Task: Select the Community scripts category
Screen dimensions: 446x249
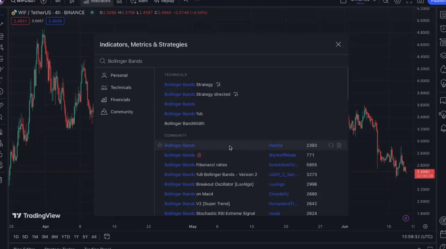Action: (x=121, y=112)
